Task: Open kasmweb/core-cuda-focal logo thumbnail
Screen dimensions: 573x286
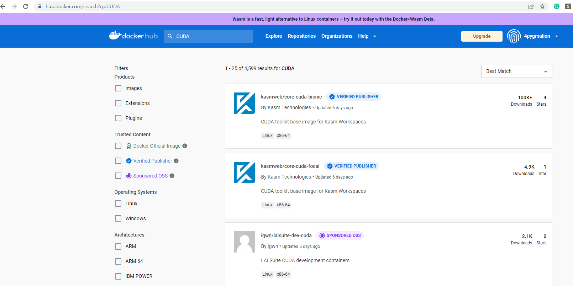Action: point(245,173)
